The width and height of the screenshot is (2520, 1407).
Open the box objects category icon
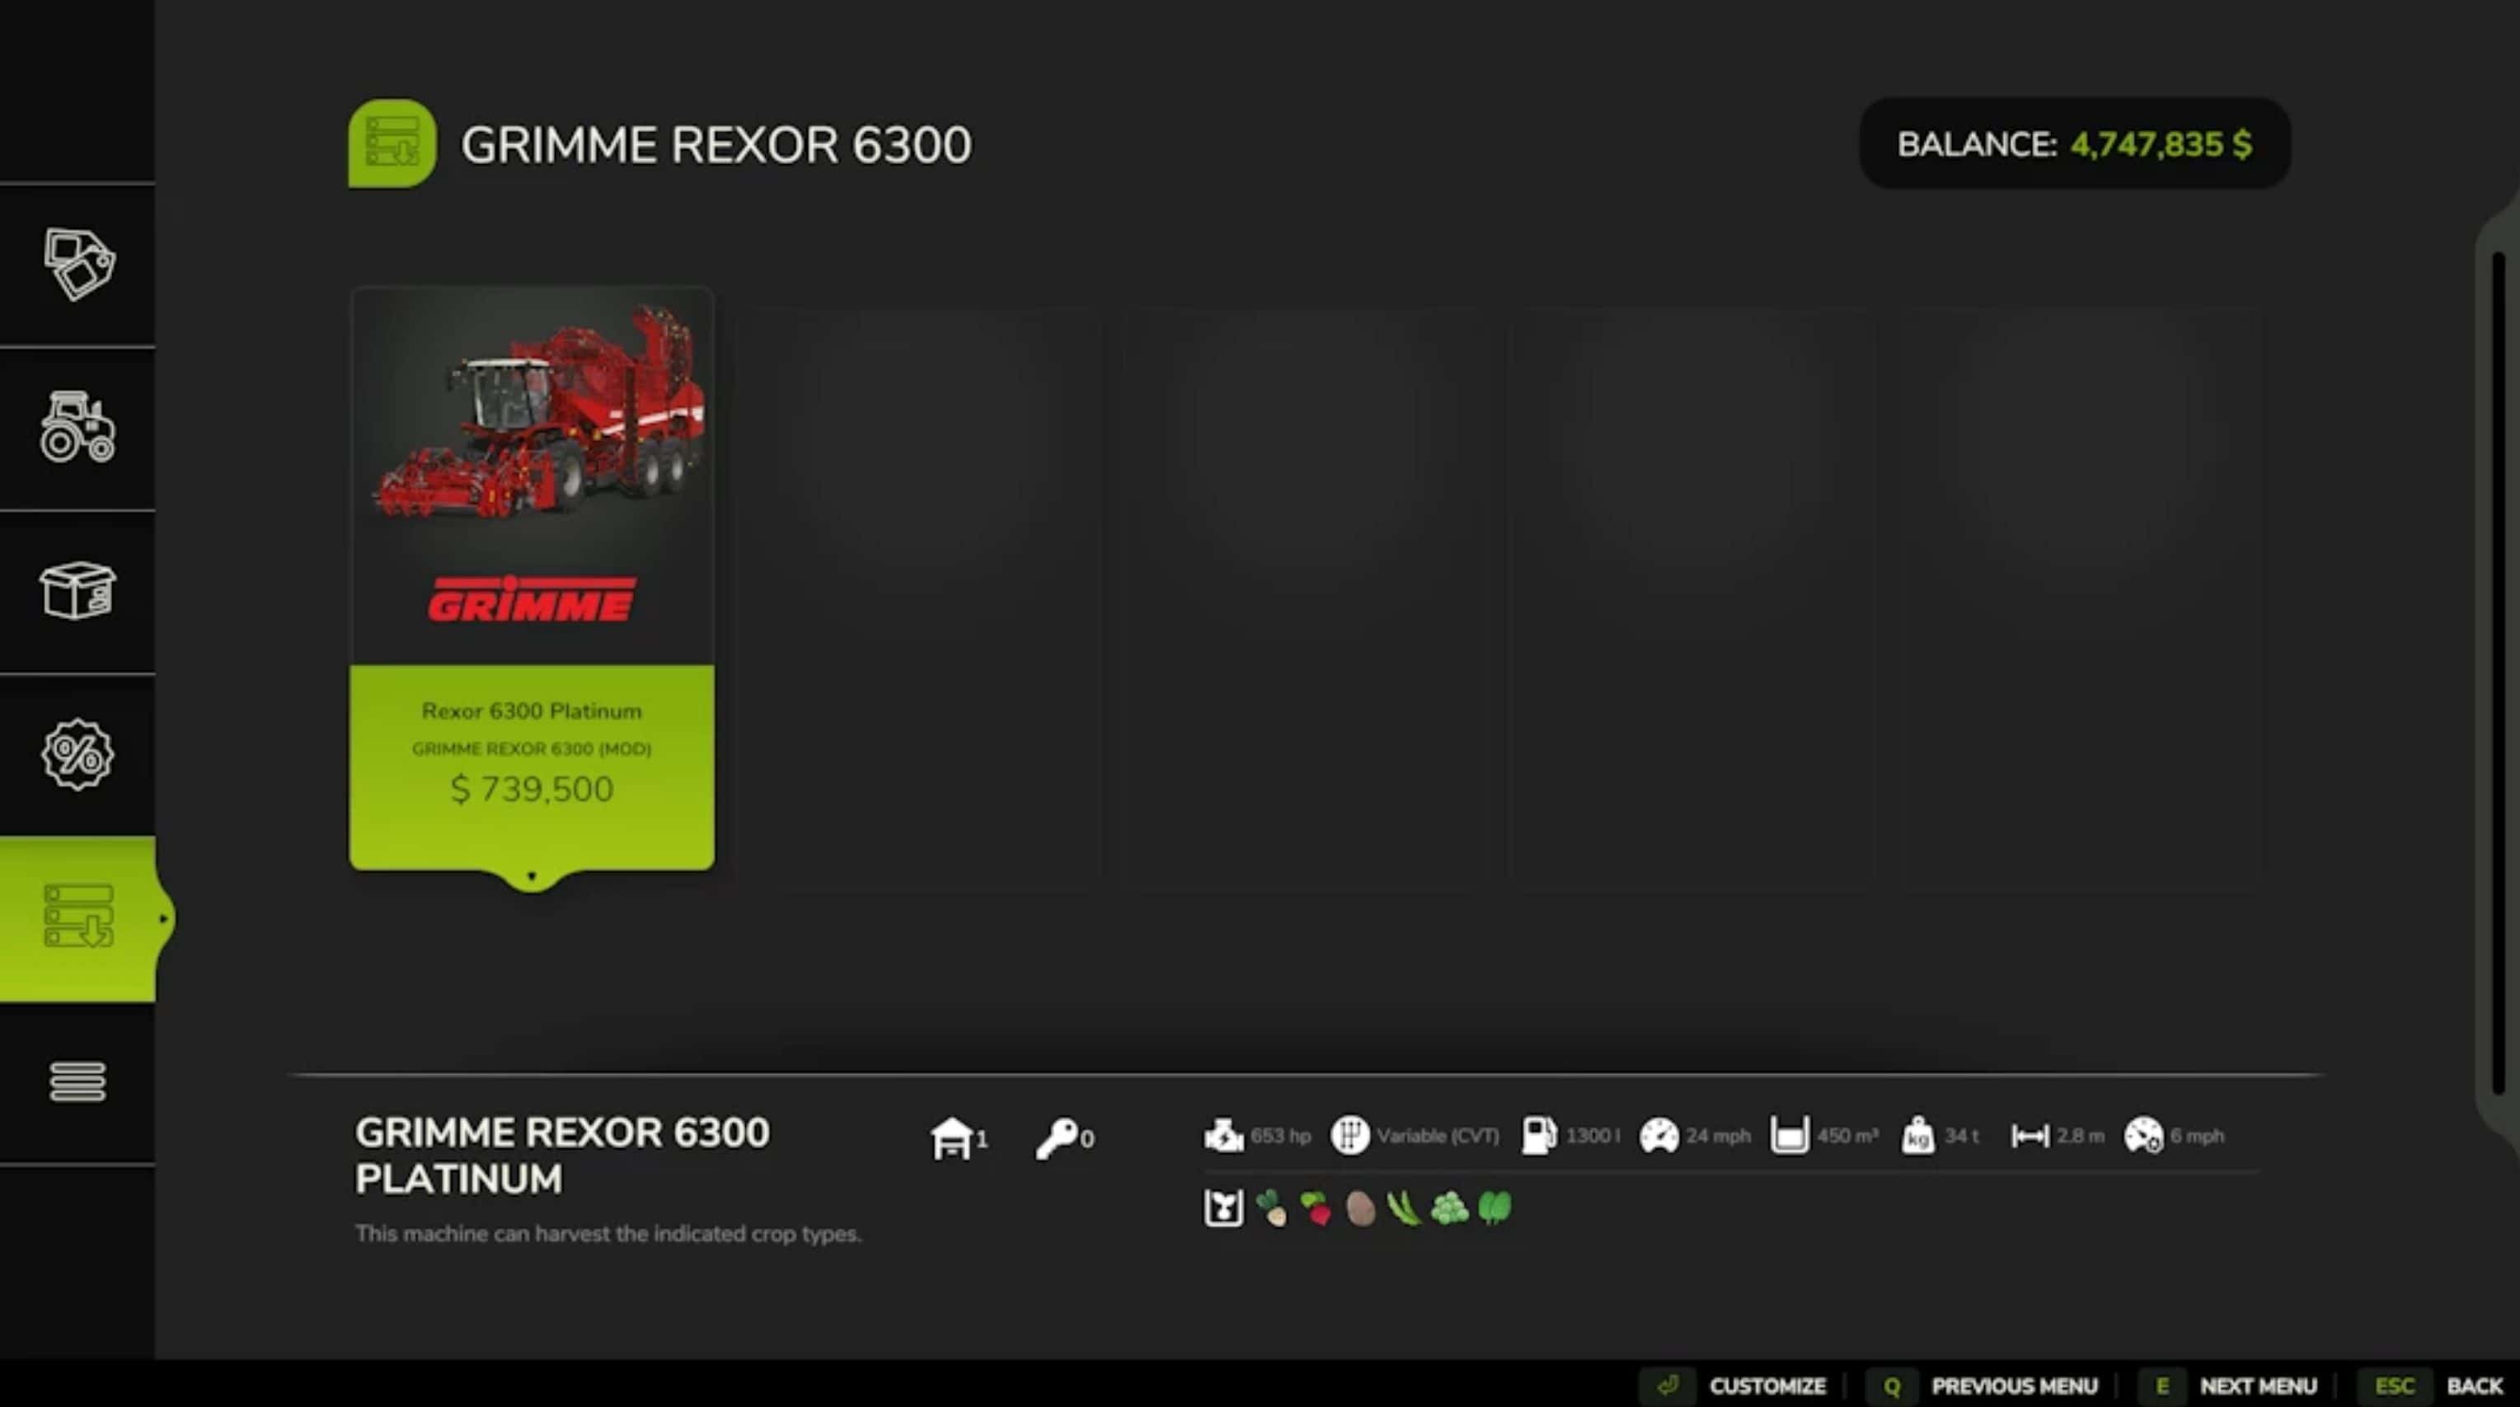tap(78, 590)
